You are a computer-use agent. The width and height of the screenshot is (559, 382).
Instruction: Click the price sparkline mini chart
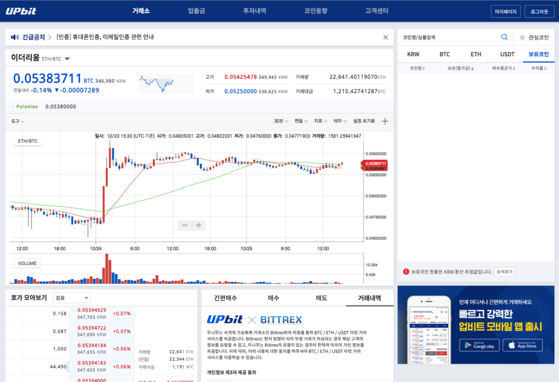pos(166,84)
